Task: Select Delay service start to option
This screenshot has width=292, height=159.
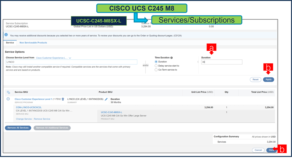Action: 156,66
